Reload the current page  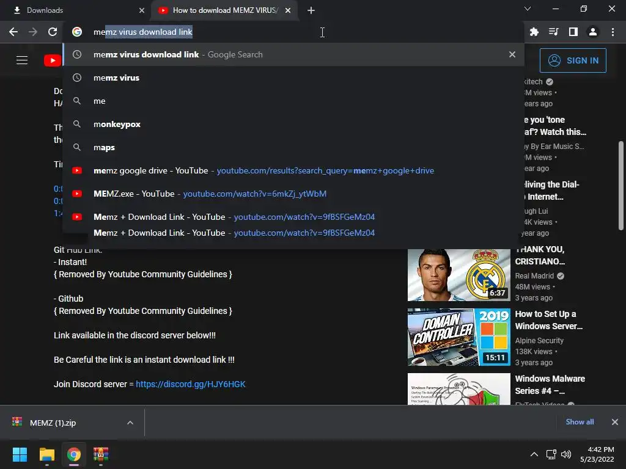pyautogui.click(x=53, y=32)
